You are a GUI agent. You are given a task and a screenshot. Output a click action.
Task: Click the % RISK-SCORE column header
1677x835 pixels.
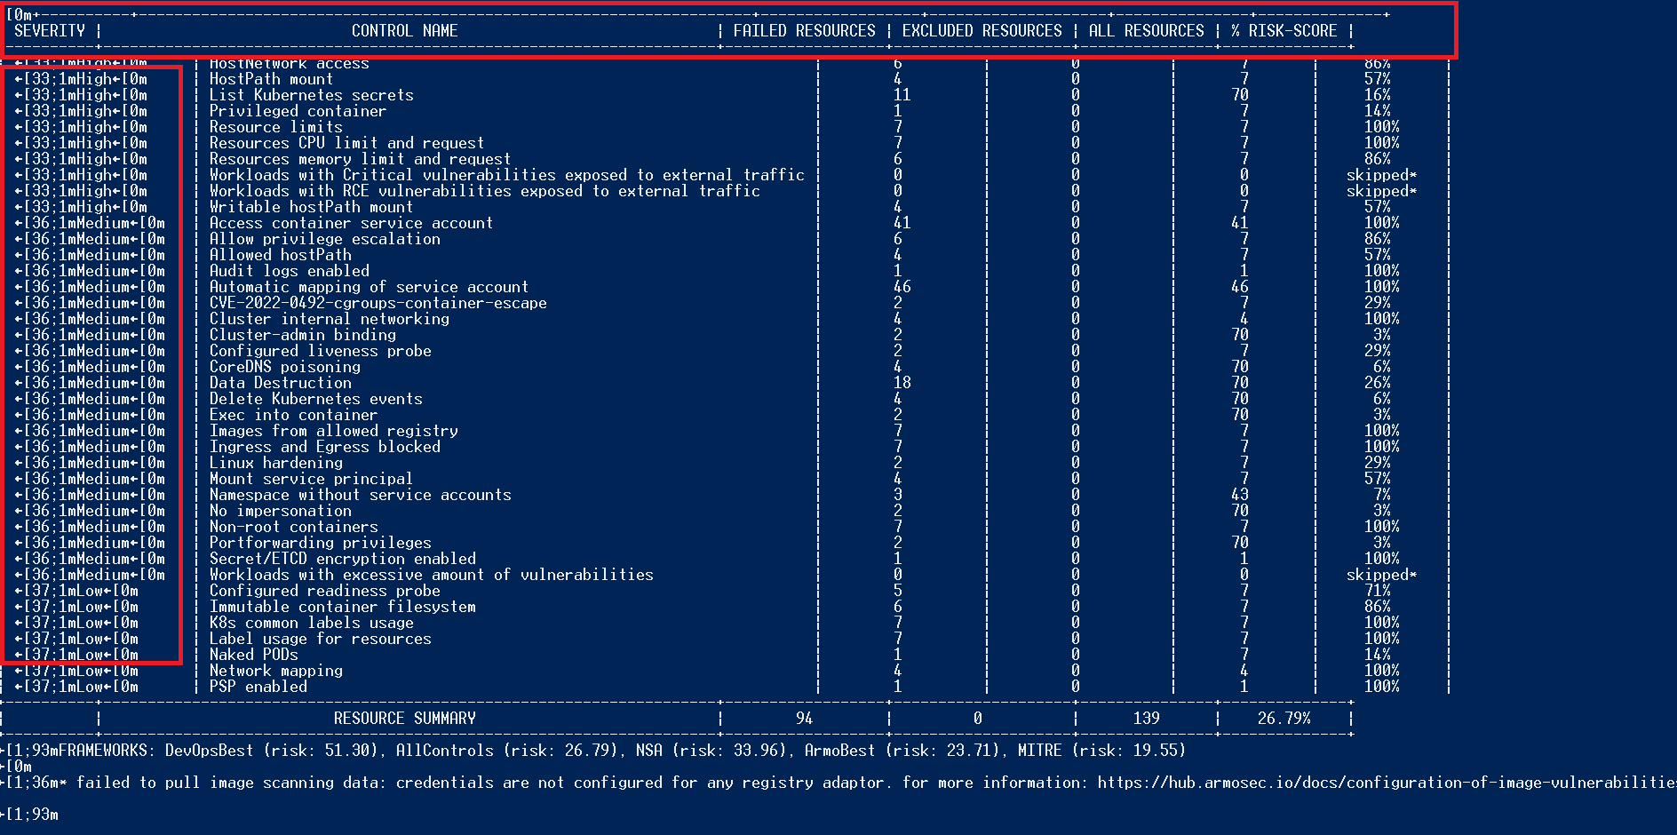pos(1283,30)
